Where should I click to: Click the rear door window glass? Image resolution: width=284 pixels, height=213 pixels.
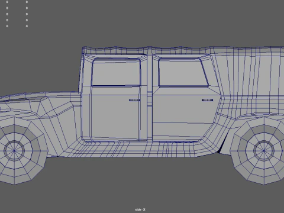[183, 73]
